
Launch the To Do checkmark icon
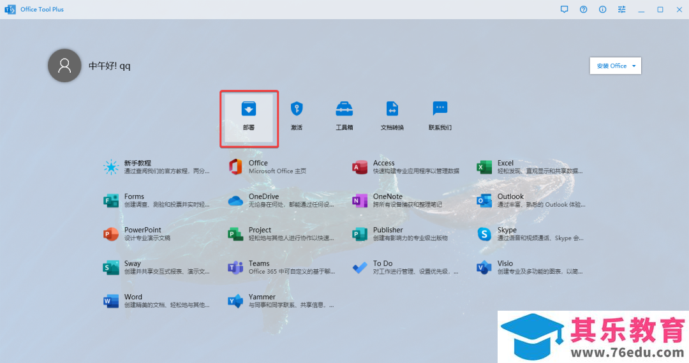point(360,267)
